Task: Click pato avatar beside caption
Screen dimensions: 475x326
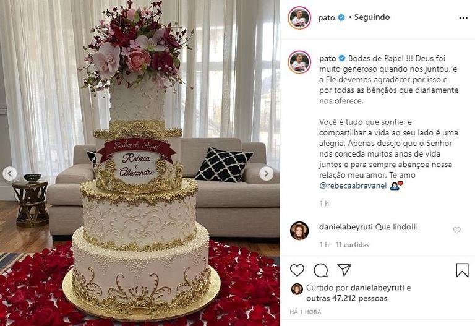Action: (299, 62)
